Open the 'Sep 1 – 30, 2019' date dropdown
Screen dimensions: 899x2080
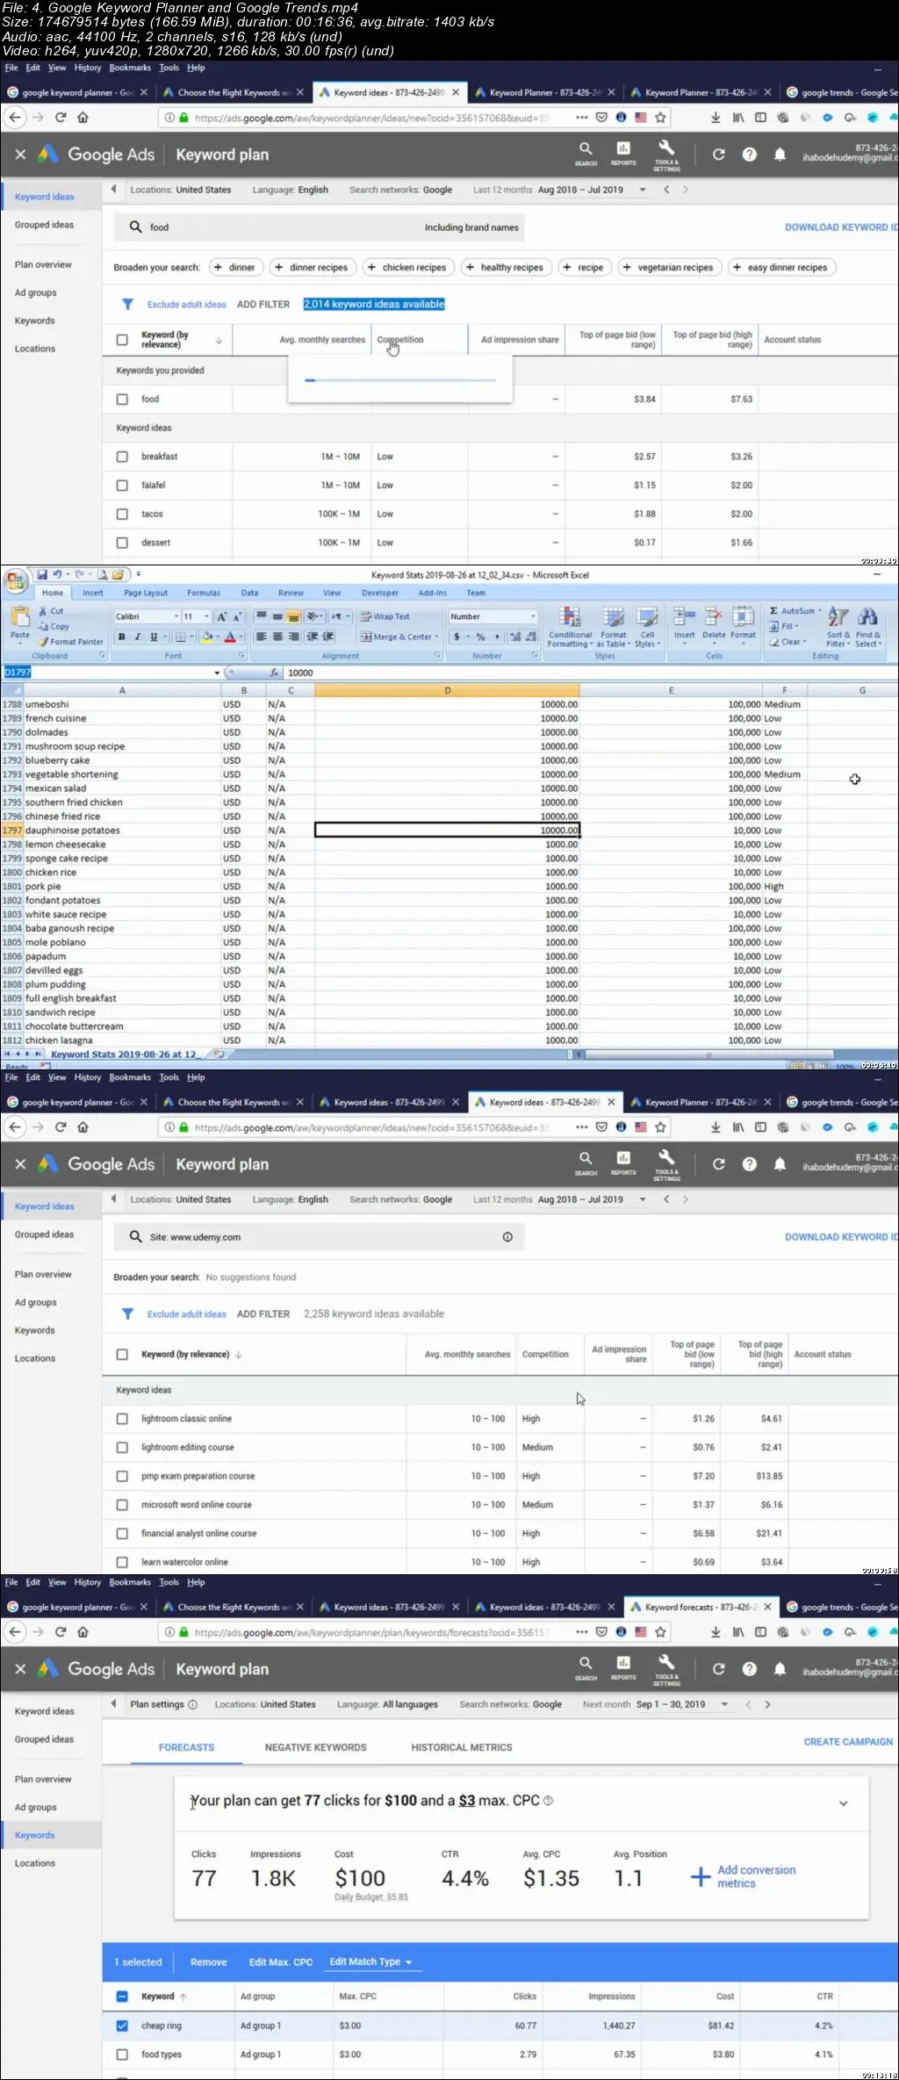tap(724, 1704)
